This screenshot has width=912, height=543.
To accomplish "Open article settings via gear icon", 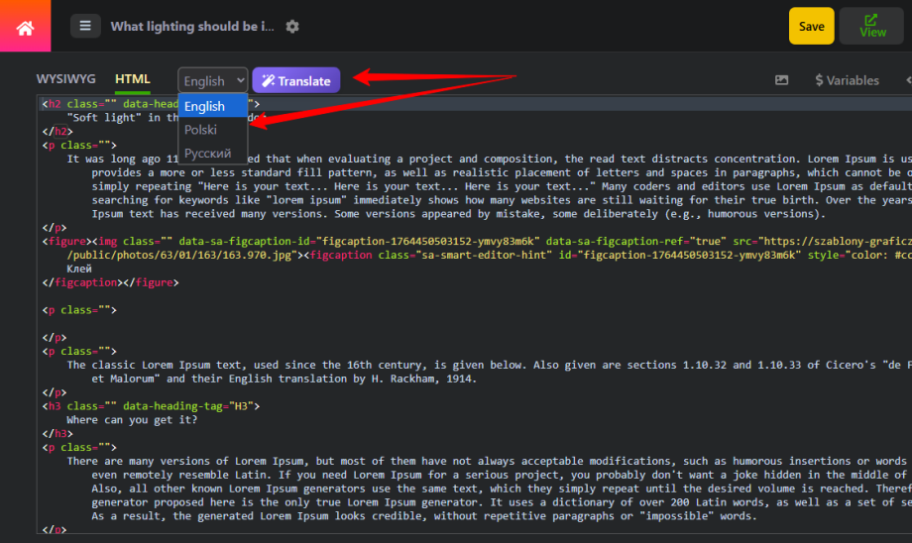I will [292, 26].
